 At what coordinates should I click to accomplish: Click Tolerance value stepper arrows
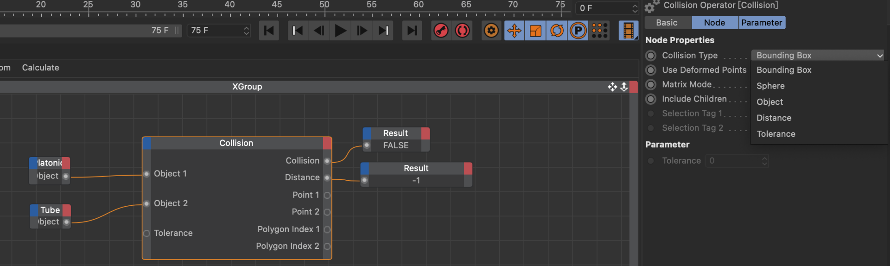click(x=764, y=161)
